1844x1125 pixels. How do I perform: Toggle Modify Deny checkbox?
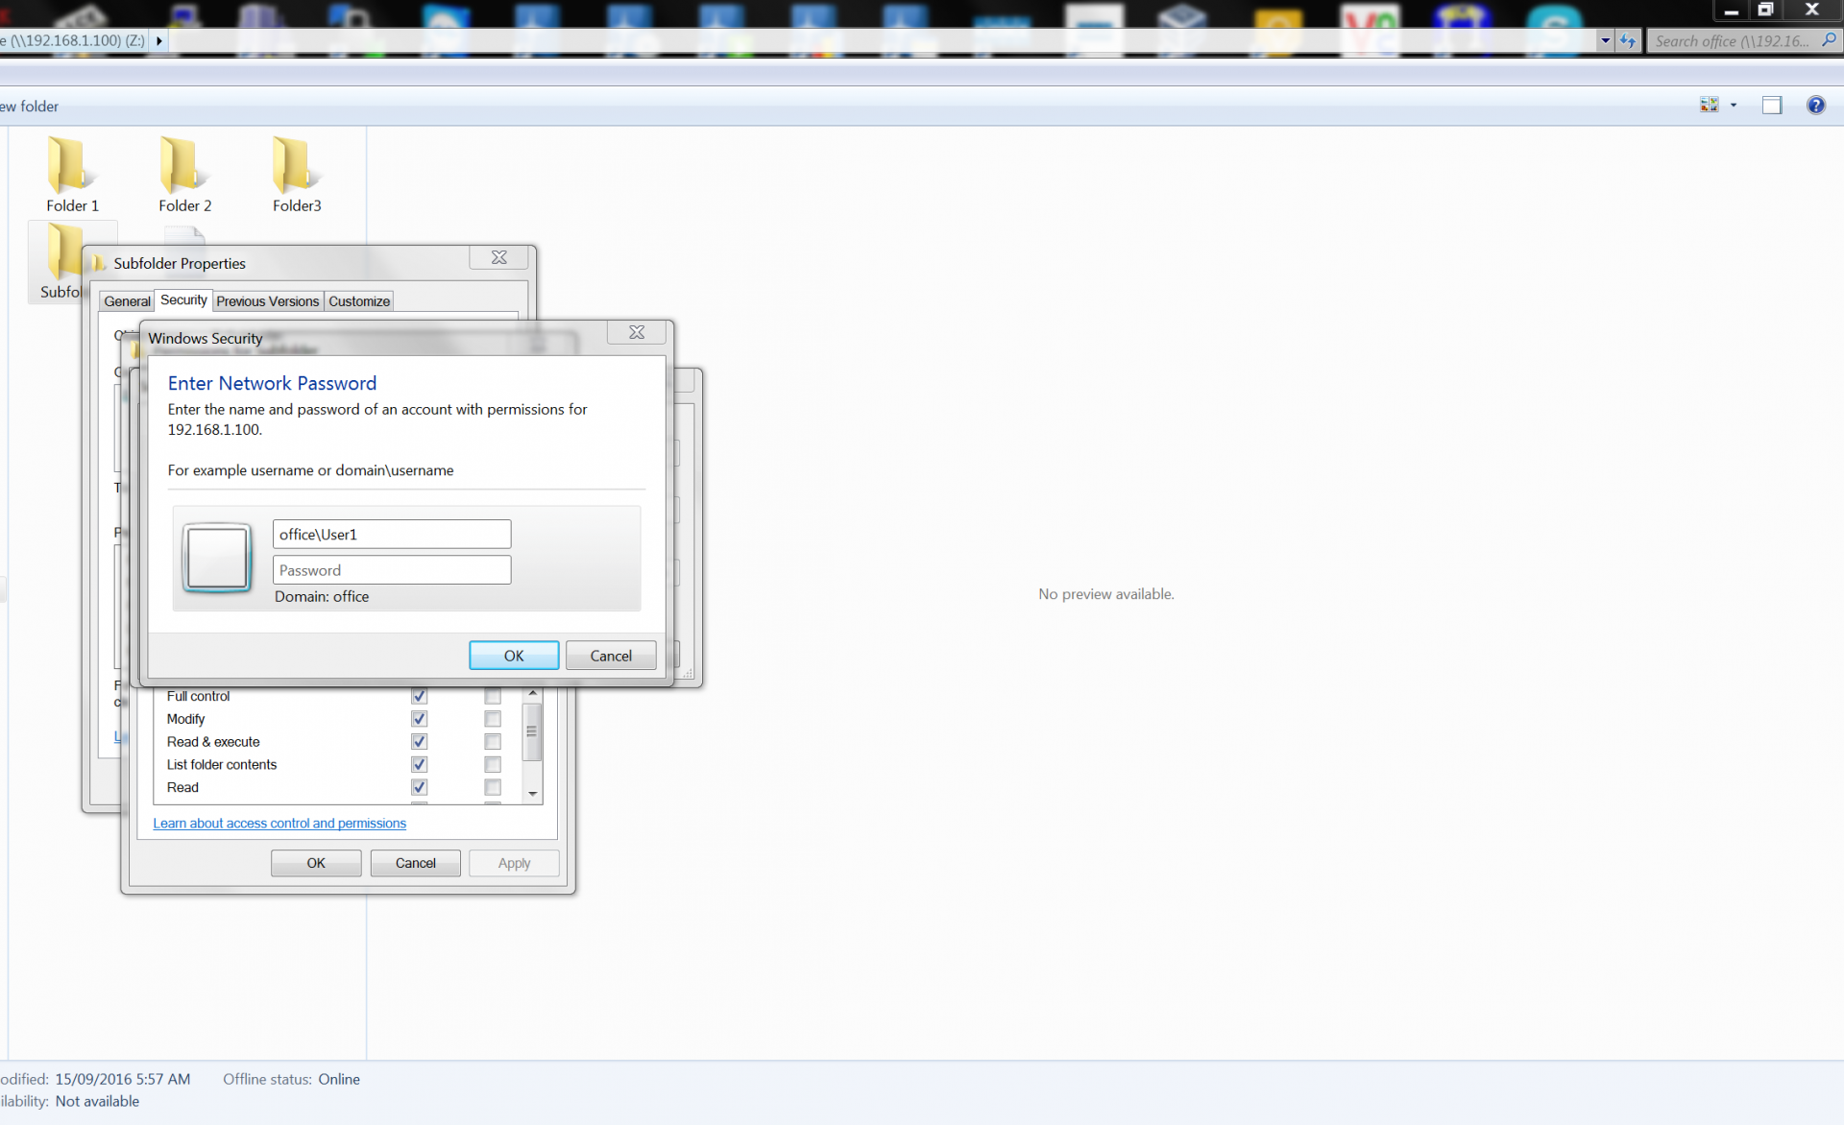coord(493,719)
